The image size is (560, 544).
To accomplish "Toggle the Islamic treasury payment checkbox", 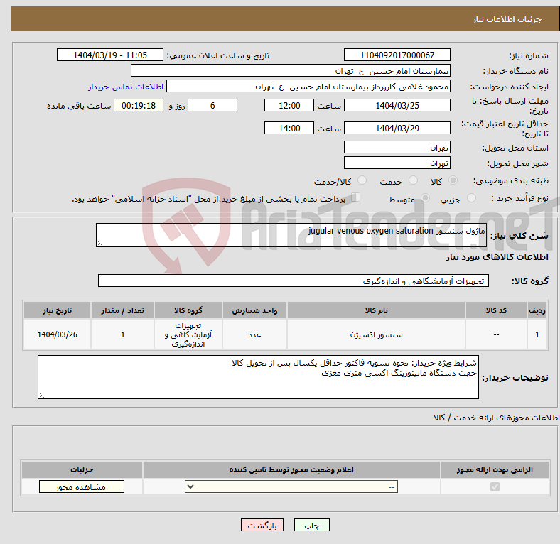I will pyautogui.click(x=356, y=197).
